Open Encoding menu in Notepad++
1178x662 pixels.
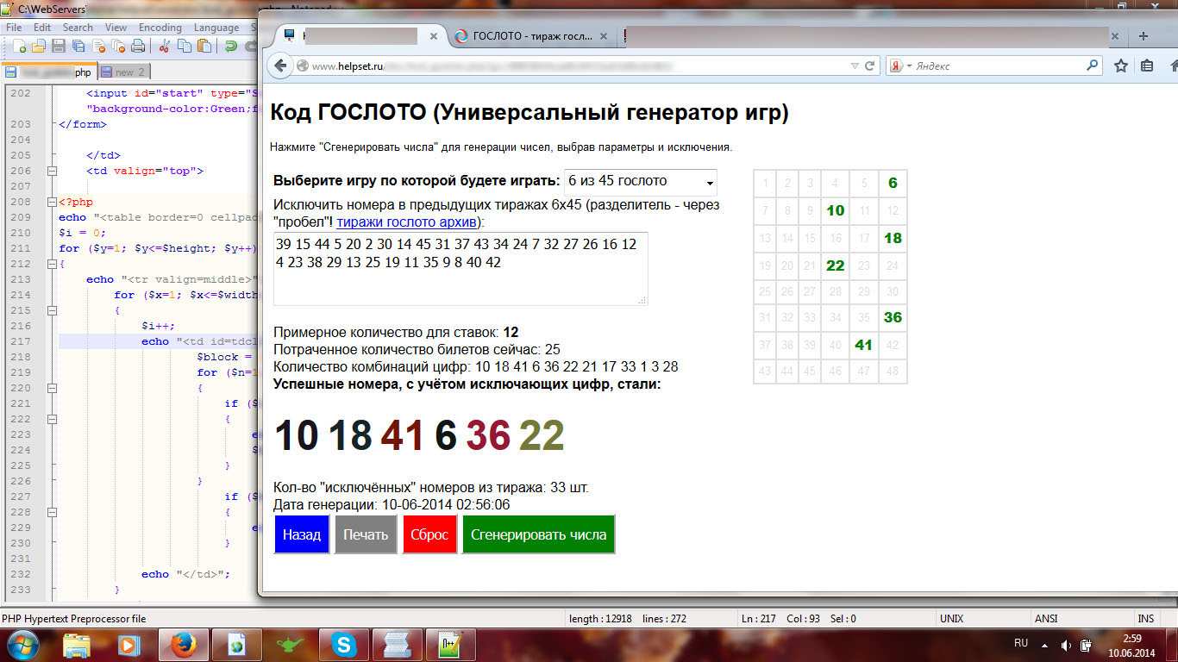click(160, 28)
